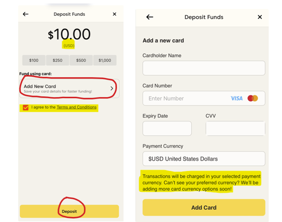Click into the CVV field
The height and width of the screenshot is (222, 282).
point(235,128)
